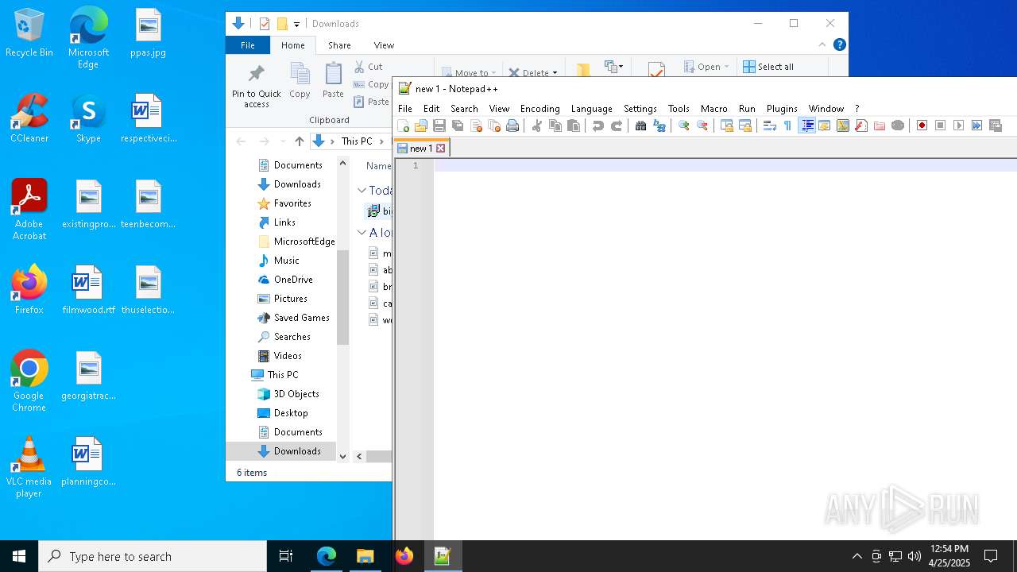
Task: Select OneDrive in Explorer navigation pane
Action: pos(293,280)
